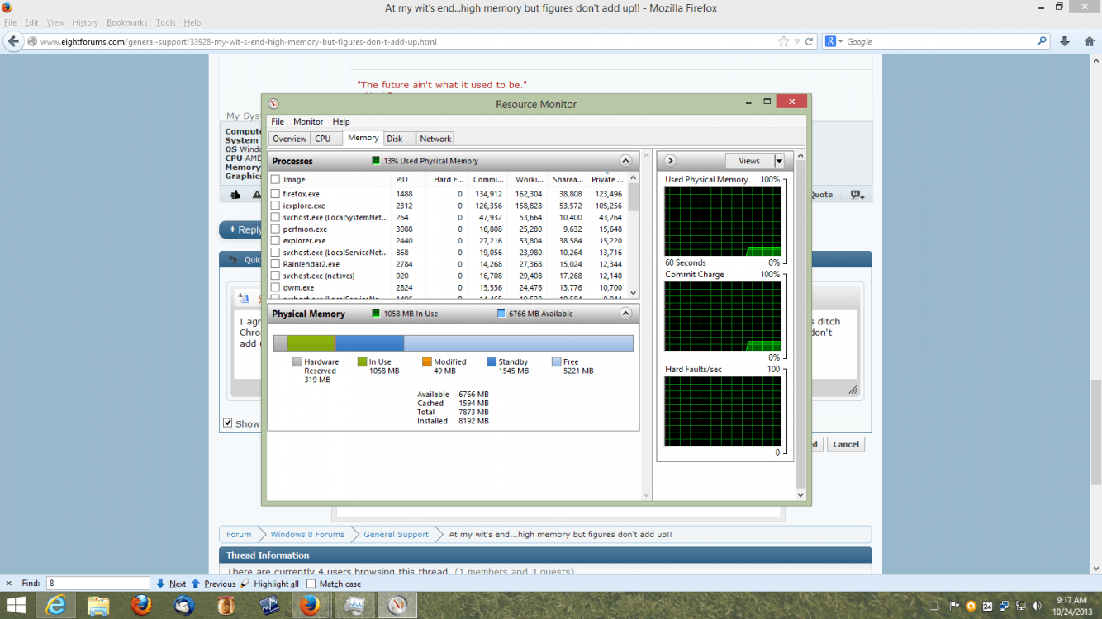Click the process list vertical scrollbar
Screen dimensions: 1102x619
(x=634, y=235)
